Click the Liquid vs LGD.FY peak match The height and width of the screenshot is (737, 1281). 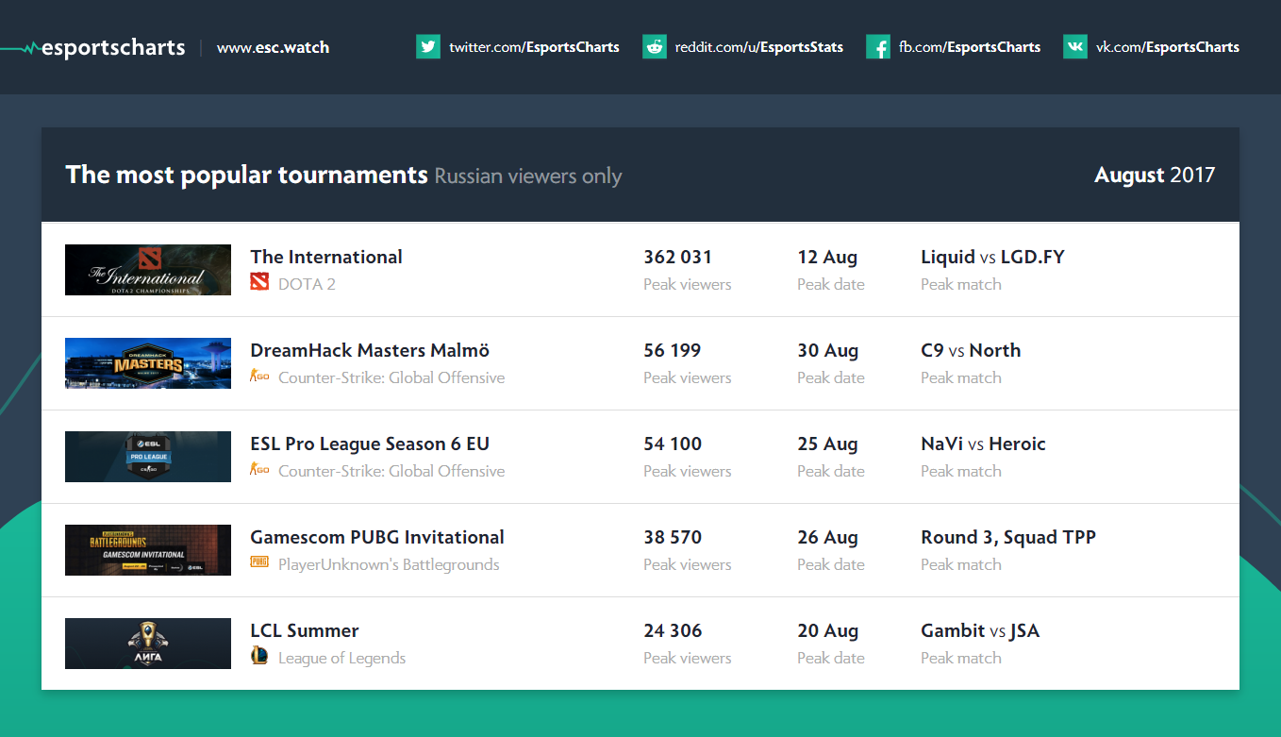pyautogui.click(x=992, y=257)
